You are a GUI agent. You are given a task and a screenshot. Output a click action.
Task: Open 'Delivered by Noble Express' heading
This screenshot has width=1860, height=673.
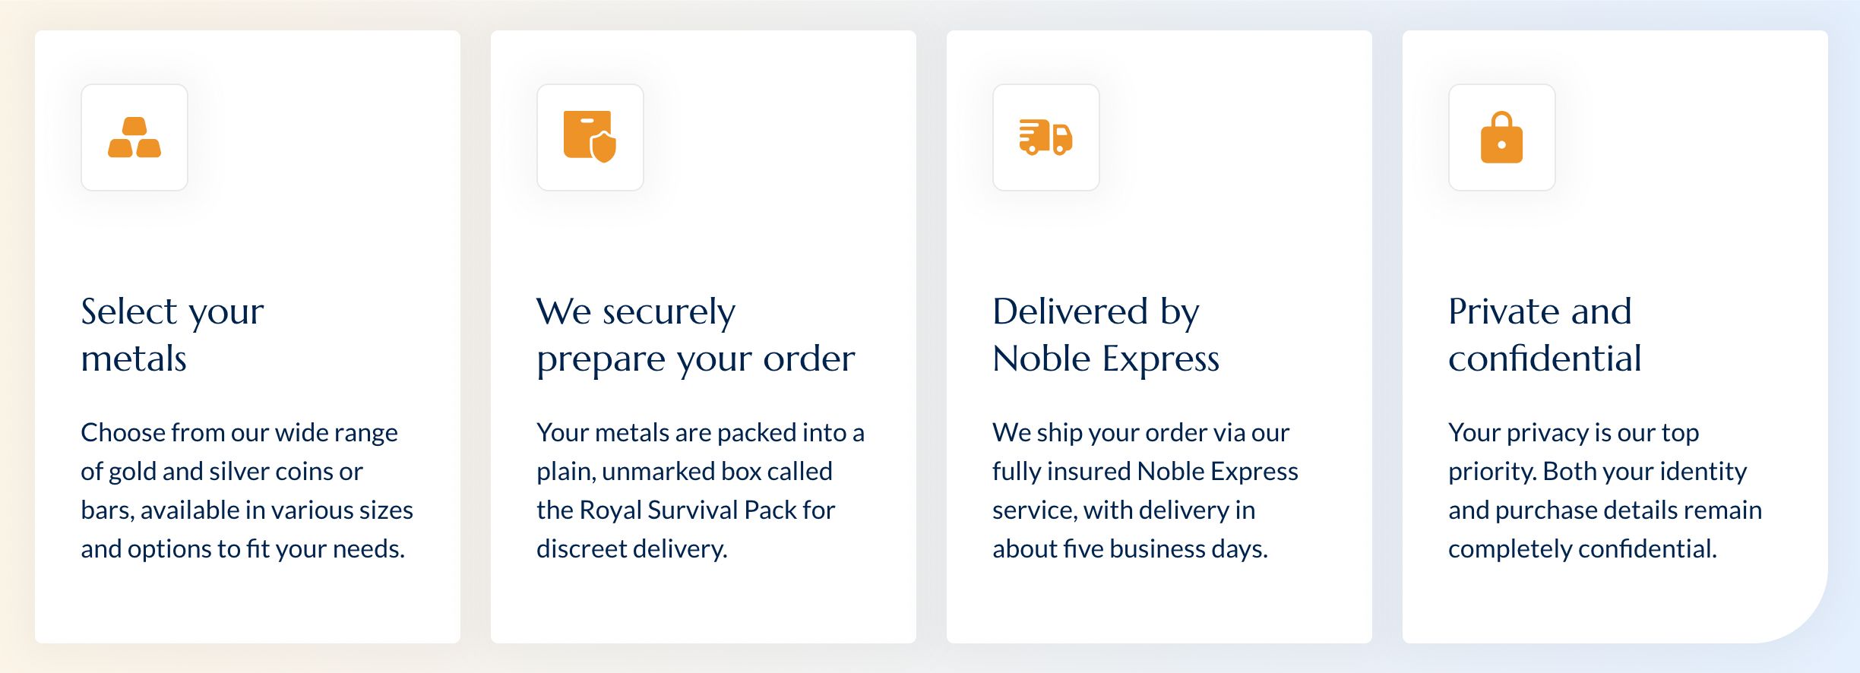pyautogui.click(x=1106, y=334)
